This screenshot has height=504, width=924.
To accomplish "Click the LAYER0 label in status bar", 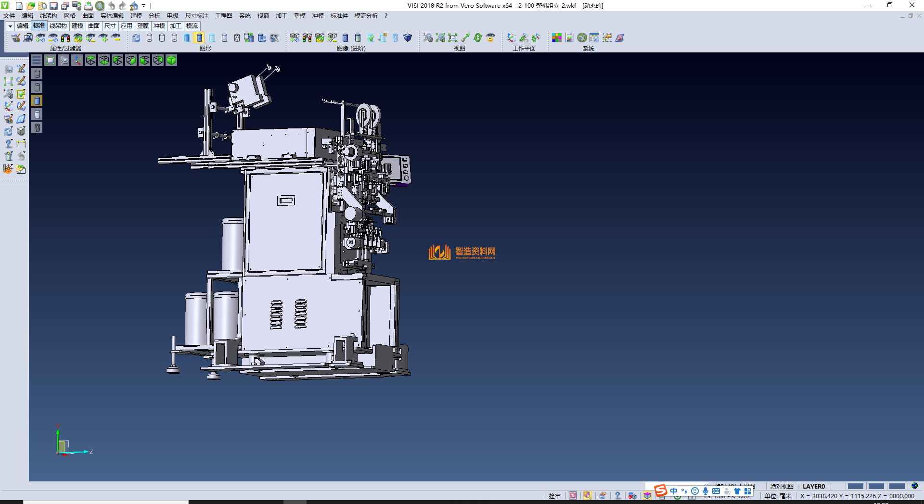I will pyautogui.click(x=813, y=486).
